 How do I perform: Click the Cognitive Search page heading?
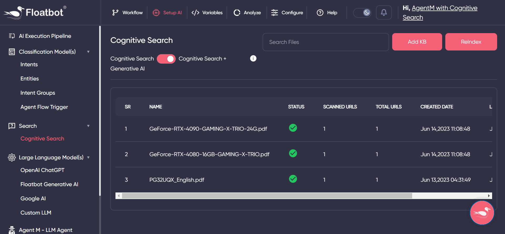[x=142, y=40]
